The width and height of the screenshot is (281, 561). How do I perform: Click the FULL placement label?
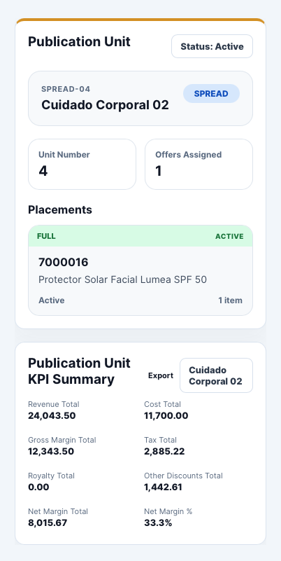[46, 236]
